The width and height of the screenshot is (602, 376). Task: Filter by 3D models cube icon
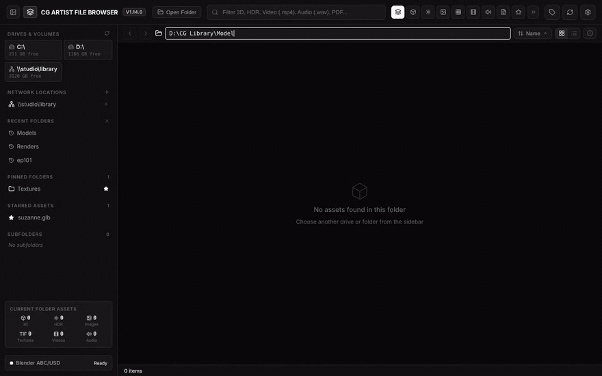[413, 12]
